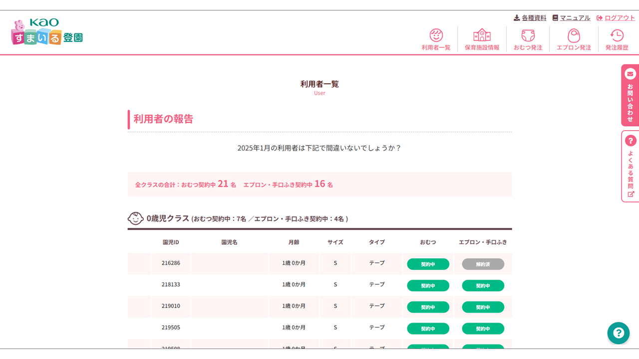
Task: Toggle エプロン 契約中 for child 219505
Action: click(x=483, y=329)
